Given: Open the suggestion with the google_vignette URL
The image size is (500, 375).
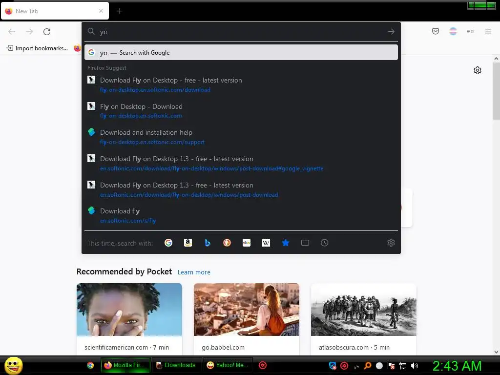Looking at the screenshot, I should (x=241, y=163).
